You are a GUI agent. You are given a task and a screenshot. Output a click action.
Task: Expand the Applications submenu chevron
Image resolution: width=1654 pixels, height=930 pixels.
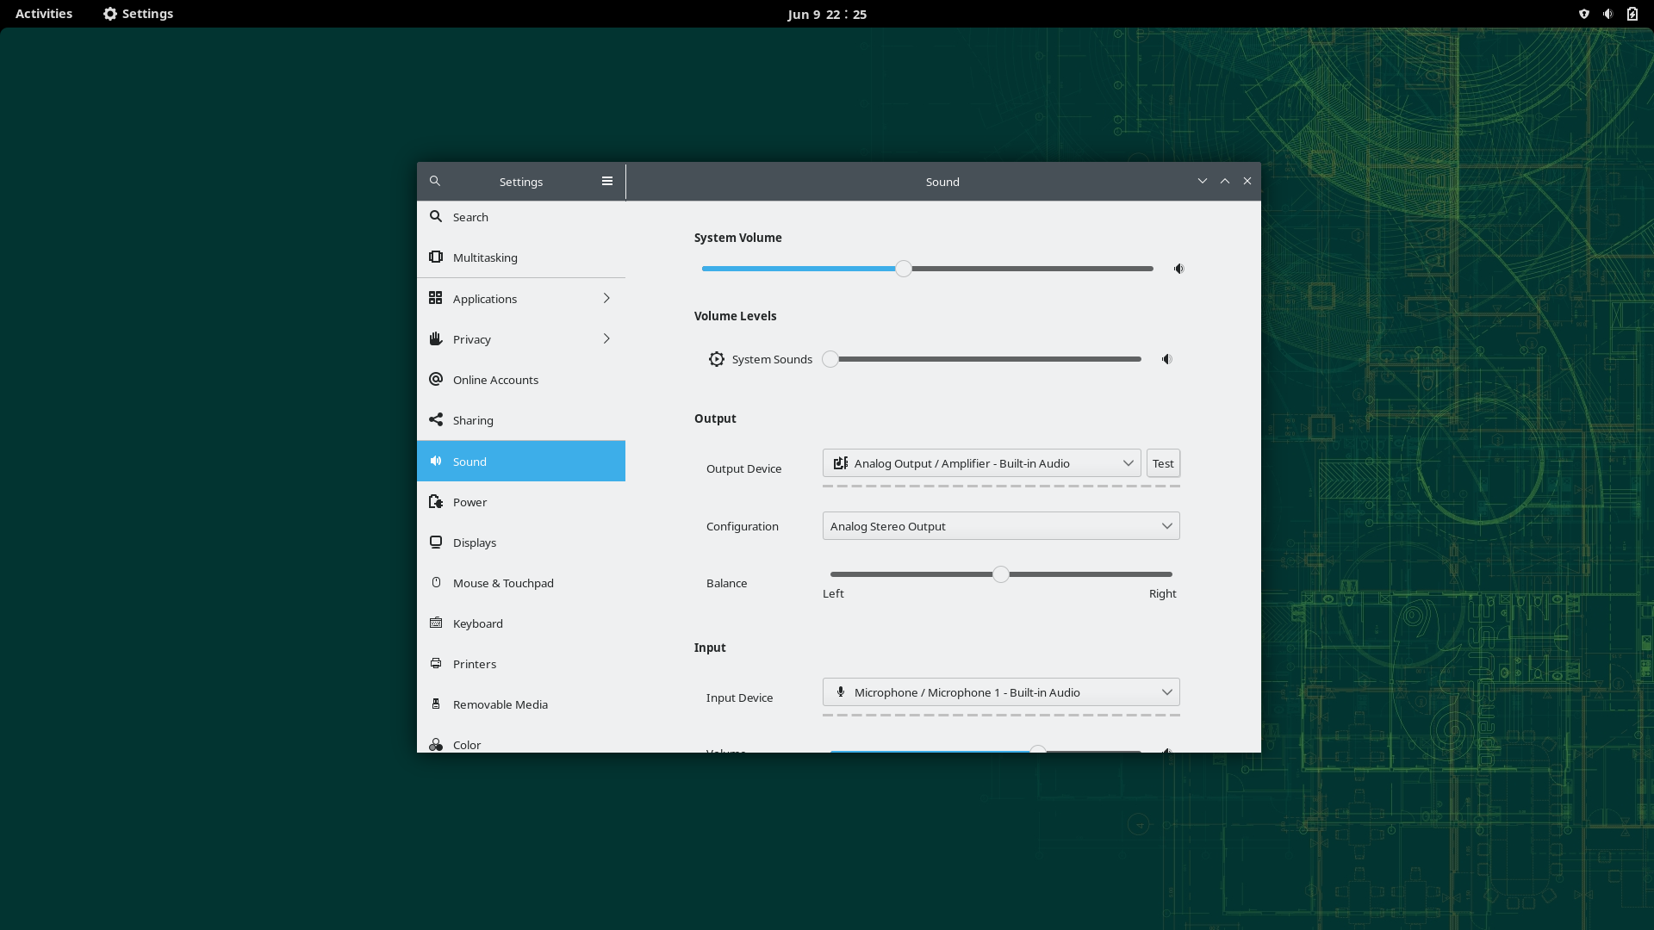606,298
